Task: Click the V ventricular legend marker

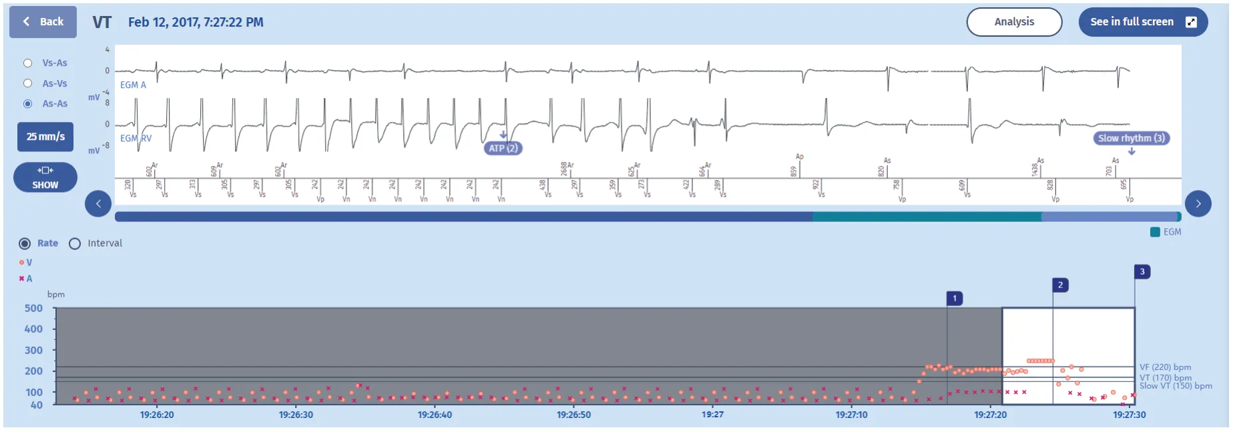Action: (21, 263)
